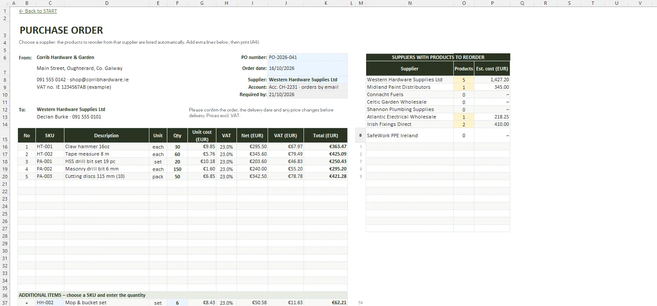
Task: Select quantity field 6 for Mop & bucket set
Action: (177, 303)
